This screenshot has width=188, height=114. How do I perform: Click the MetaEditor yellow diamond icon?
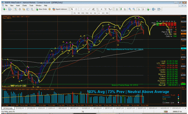tap(50, 9)
